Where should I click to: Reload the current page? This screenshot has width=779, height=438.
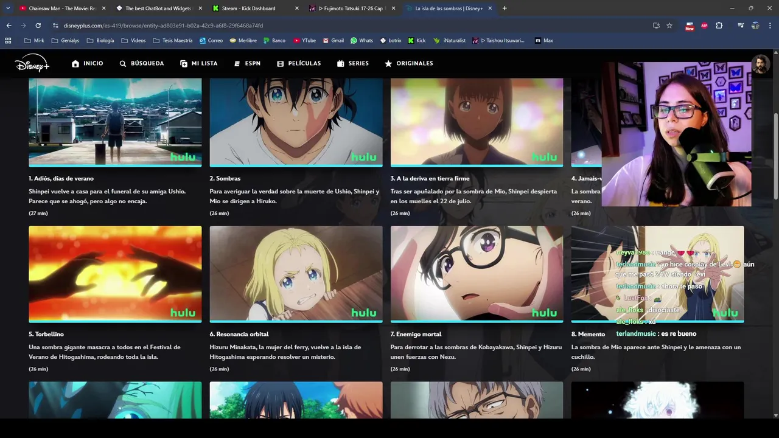click(x=38, y=26)
